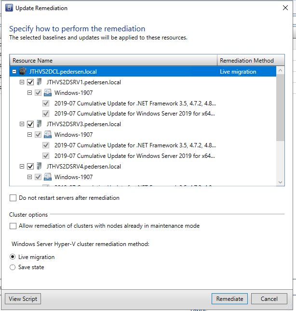
Task: Click the resource list scroll down arrow
Action: click(x=280, y=182)
